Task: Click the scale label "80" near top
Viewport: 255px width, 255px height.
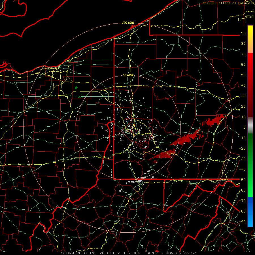Action: pyautogui.click(x=243, y=43)
